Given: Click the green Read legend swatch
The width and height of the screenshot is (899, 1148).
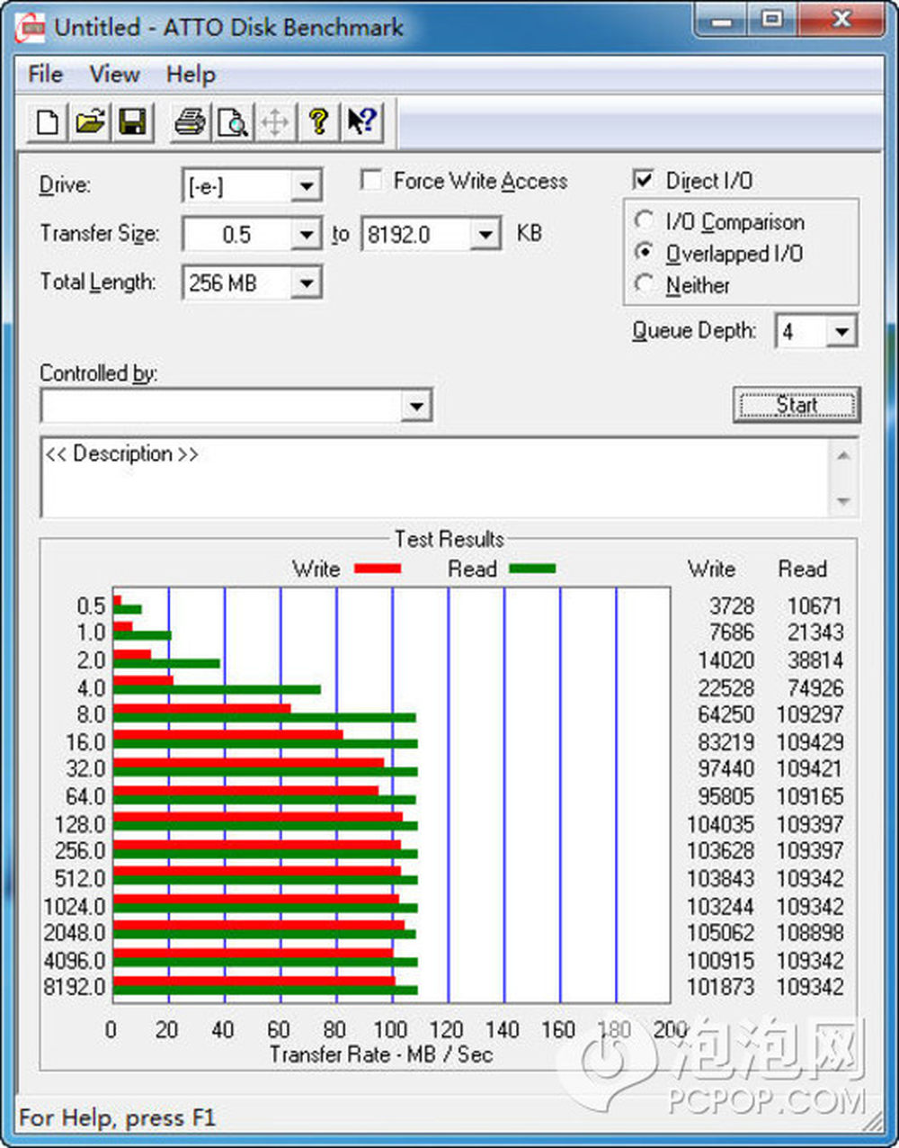Looking at the screenshot, I should [x=532, y=569].
